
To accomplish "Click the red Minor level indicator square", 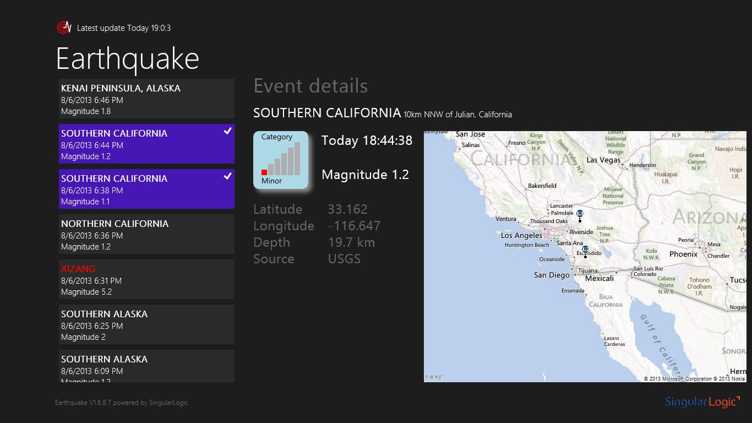I will pos(264,172).
